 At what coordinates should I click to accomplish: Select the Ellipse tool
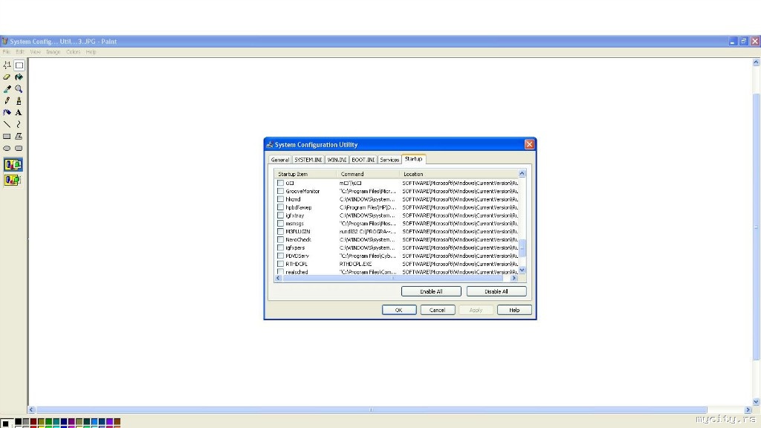(7, 149)
